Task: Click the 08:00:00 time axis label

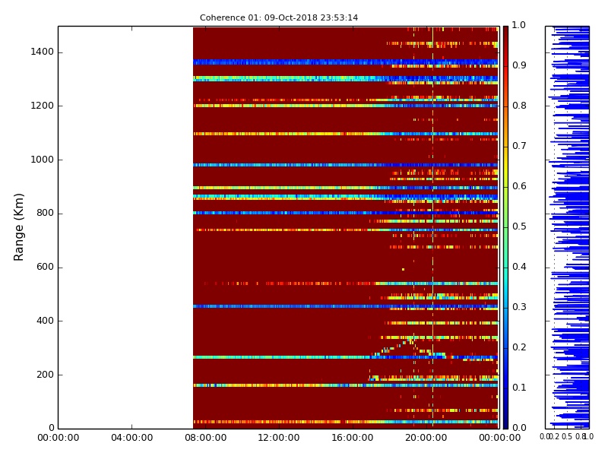Action: pyautogui.click(x=205, y=438)
